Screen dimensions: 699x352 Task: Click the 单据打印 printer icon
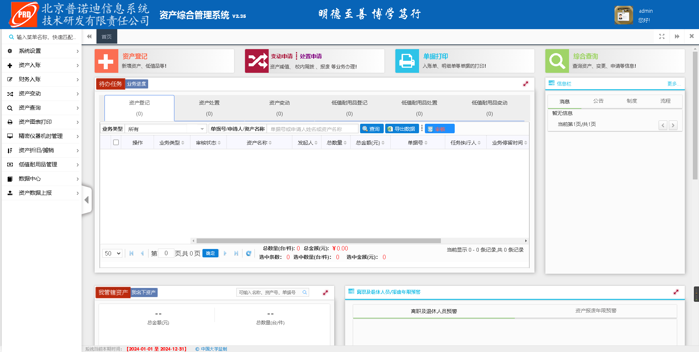(x=407, y=61)
